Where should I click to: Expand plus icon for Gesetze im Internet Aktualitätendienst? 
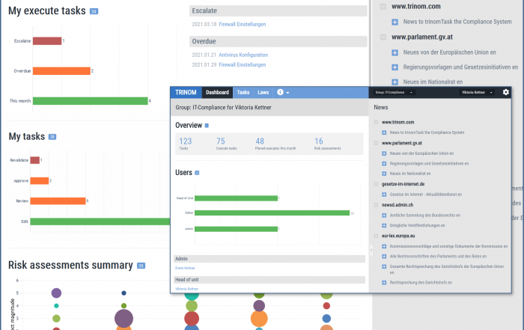coord(384,195)
